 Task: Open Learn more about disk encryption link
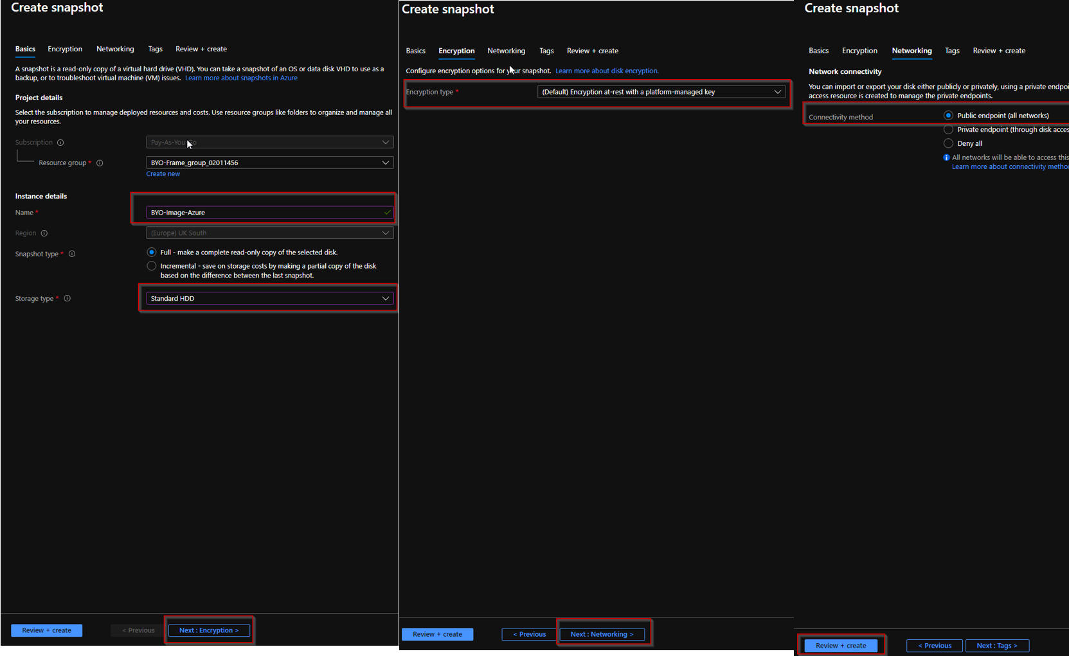606,71
